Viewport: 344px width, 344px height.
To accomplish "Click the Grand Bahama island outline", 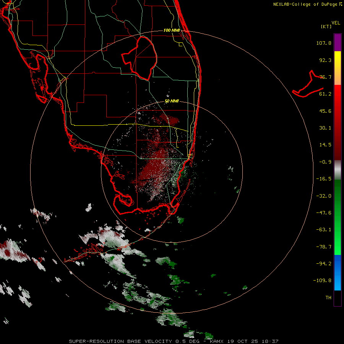I will tap(308, 84).
